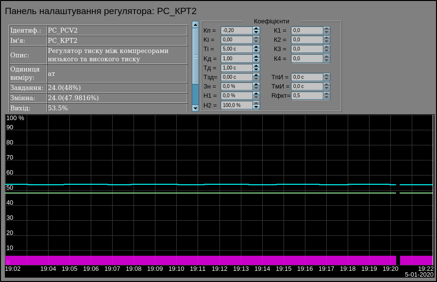Click the up arrow of the Тзд spinner

(256, 75)
